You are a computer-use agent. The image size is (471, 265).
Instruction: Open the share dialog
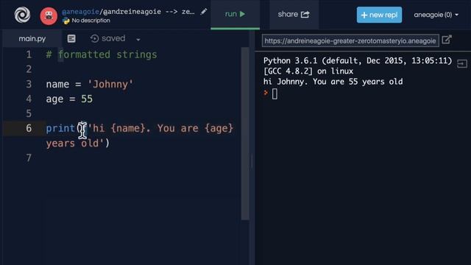click(x=294, y=14)
